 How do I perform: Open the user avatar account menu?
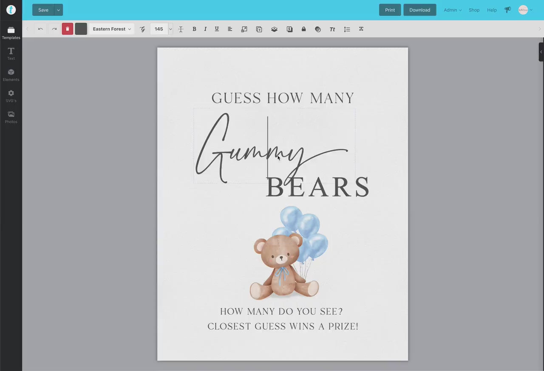click(x=525, y=10)
